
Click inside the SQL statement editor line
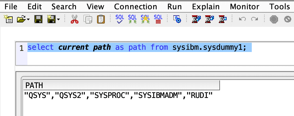[x=137, y=47]
